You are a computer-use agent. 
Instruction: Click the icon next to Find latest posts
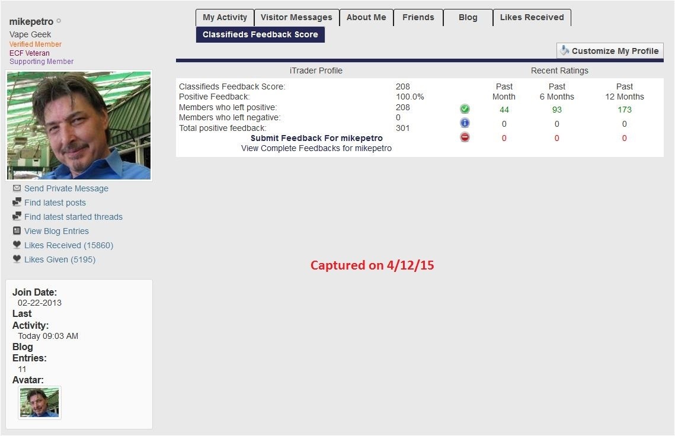17,203
